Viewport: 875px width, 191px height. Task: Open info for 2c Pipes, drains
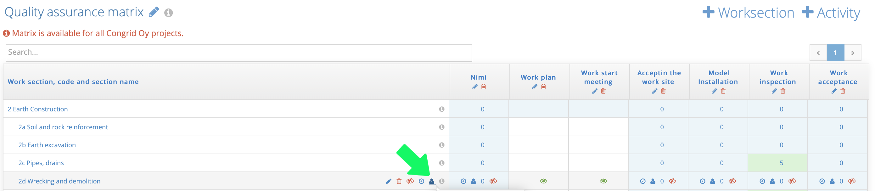tap(441, 163)
